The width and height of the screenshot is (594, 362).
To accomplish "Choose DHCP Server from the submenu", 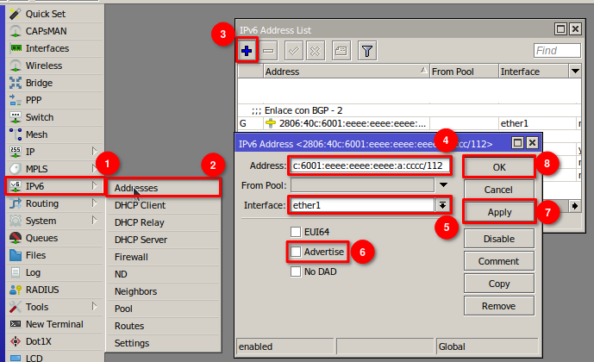I will tap(141, 240).
